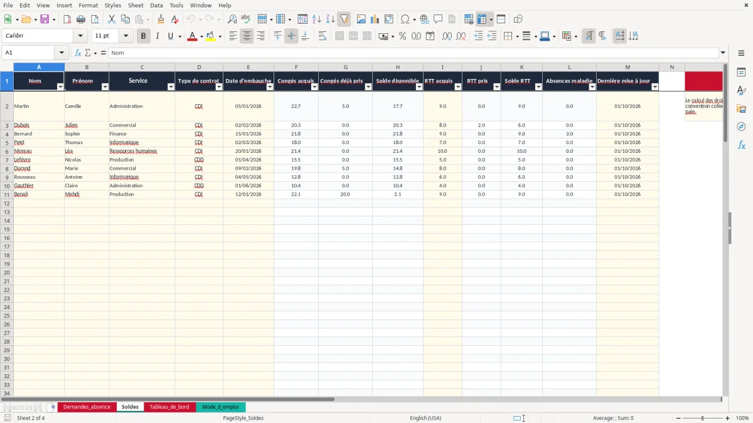Screen dimensions: 753x423
Task: Expand the formula bar arrow
Action: [723, 53]
